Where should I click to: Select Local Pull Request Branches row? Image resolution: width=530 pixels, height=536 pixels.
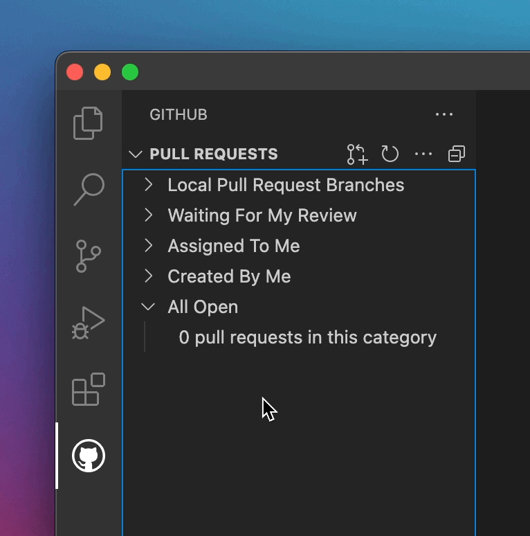point(299,185)
